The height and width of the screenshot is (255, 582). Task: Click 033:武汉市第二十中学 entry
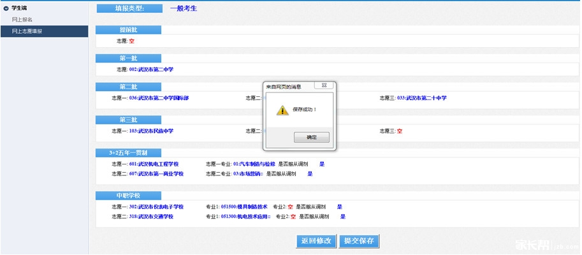tap(421, 98)
